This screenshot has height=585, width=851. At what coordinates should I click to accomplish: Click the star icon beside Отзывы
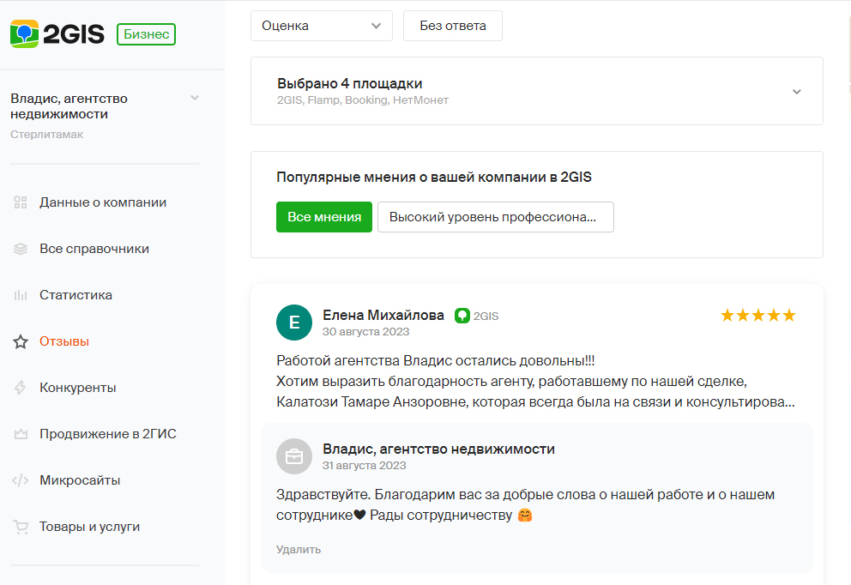click(x=20, y=341)
